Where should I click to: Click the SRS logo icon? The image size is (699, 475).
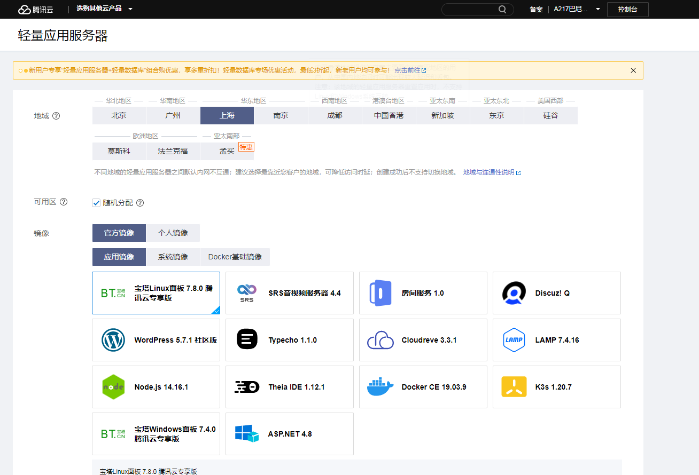click(247, 293)
